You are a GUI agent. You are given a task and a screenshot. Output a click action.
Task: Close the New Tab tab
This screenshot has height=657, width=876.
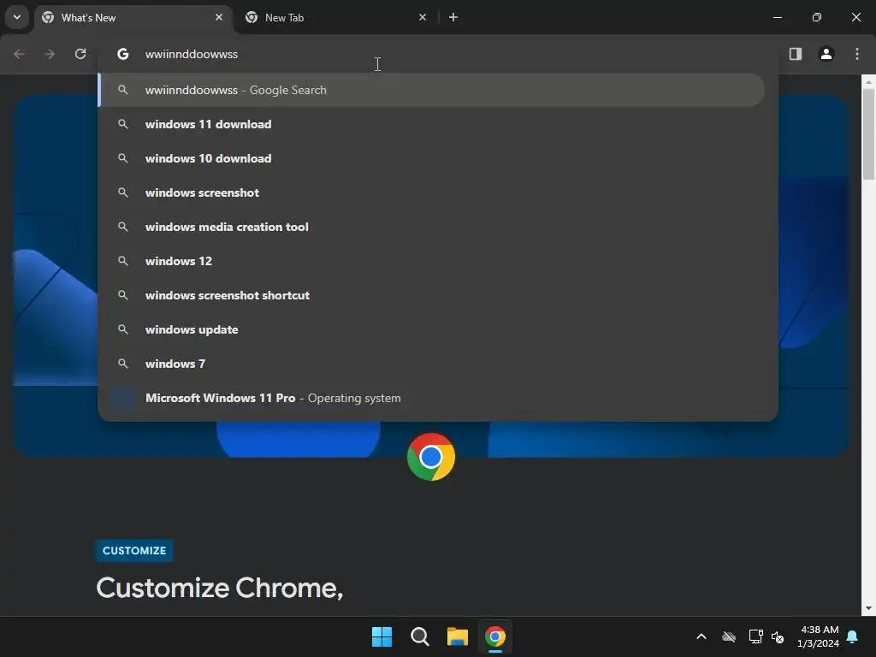click(423, 17)
